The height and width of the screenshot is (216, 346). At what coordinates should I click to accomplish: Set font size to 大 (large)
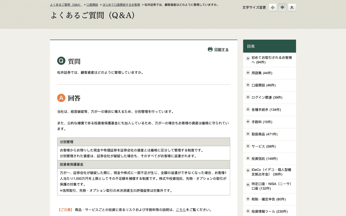pyautogui.click(x=292, y=8)
